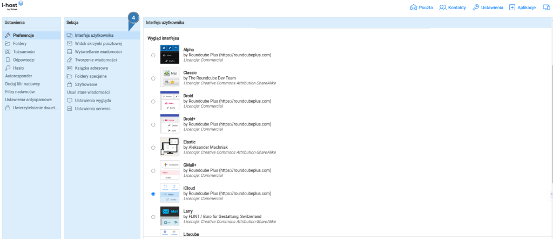Select the GMail+ skin radio button
553x239 pixels.
(x=153, y=170)
